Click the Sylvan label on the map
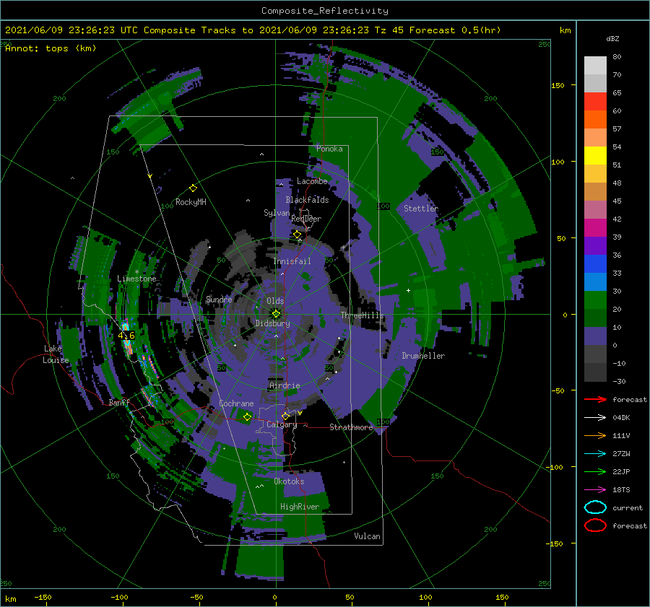This screenshot has width=650, height=607. point(277,213)
